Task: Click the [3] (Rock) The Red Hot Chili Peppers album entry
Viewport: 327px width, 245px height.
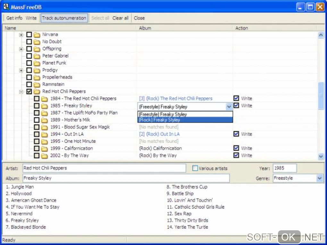Action: (176, 98)
